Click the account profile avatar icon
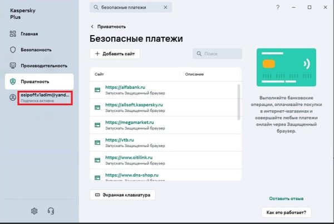334x224 pixels. click(x=13, y=98)
